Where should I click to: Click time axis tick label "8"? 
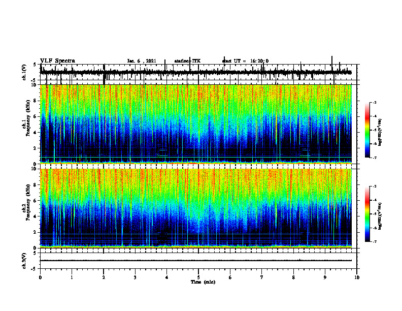(x=293, y=277)
